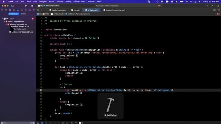Select the Buildtime issues filter
The height and width of the screenshot is (124, 221).
[x=14, y=14]
